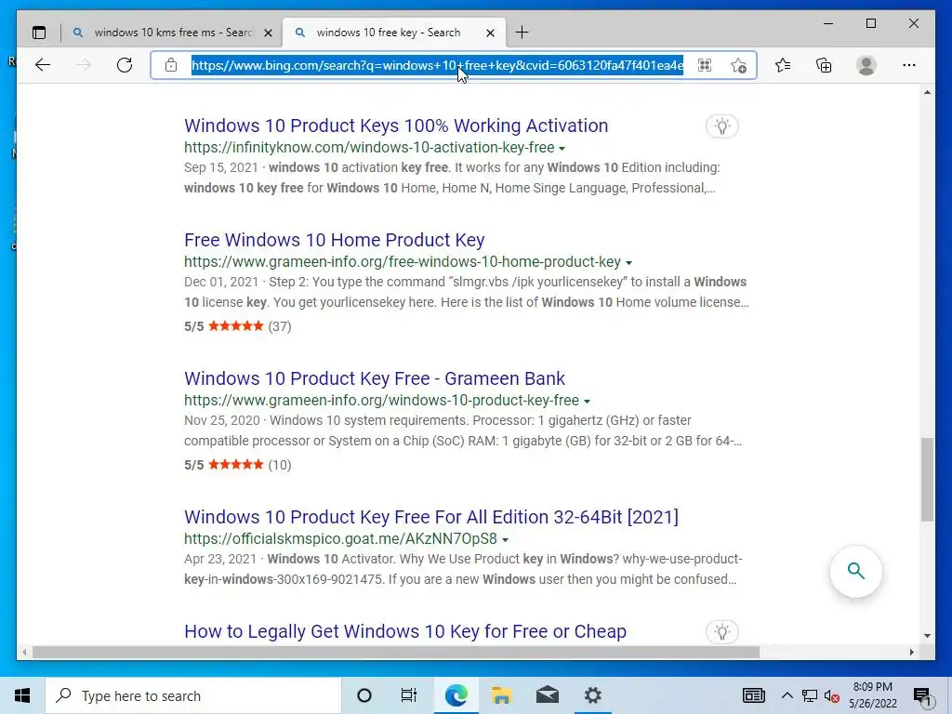
Task: Refresh the current Bing page
Action: [125, 65]
